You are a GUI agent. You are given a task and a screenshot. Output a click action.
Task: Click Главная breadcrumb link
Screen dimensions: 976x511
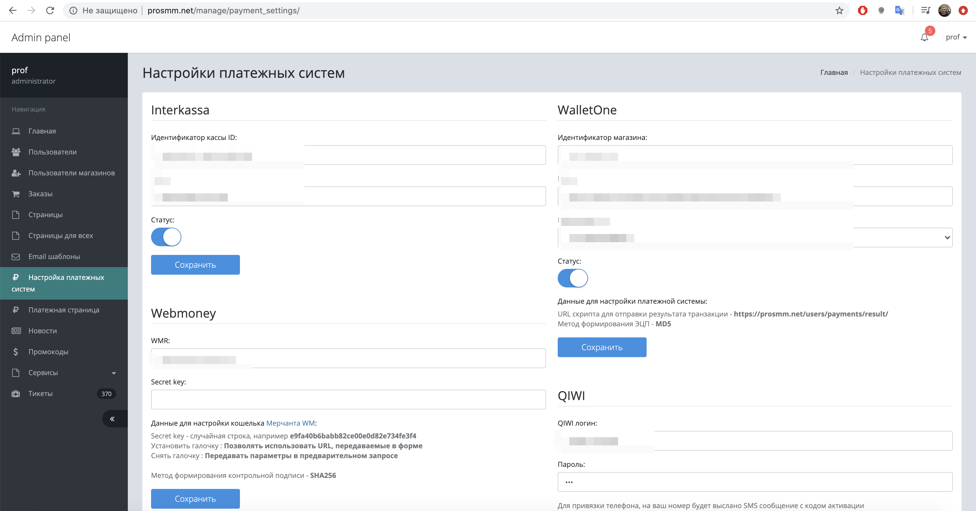(834, 72)
